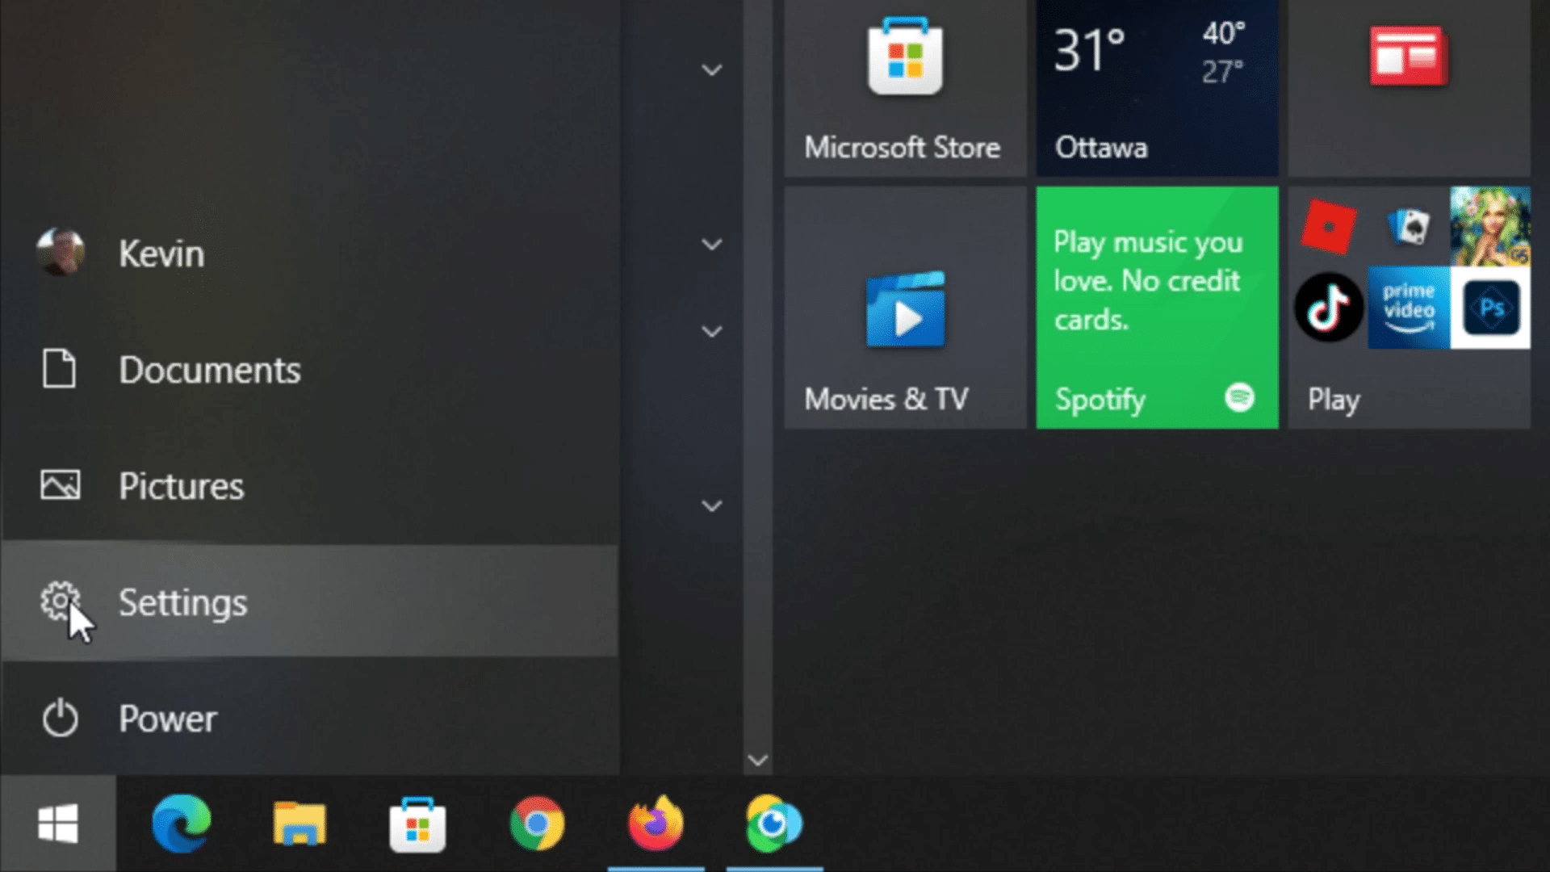
Task: Launch Prime Video from Play folder
Action: 1409,308
